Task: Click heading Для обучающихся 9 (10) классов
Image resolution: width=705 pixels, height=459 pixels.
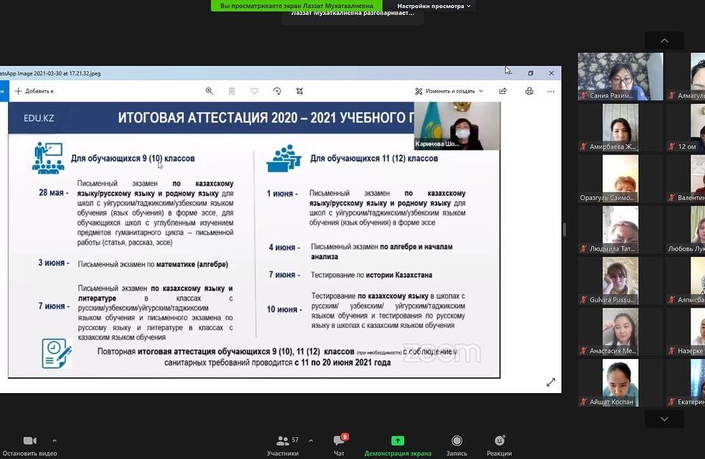Action: pyautogui.click(x=133, y=158)
